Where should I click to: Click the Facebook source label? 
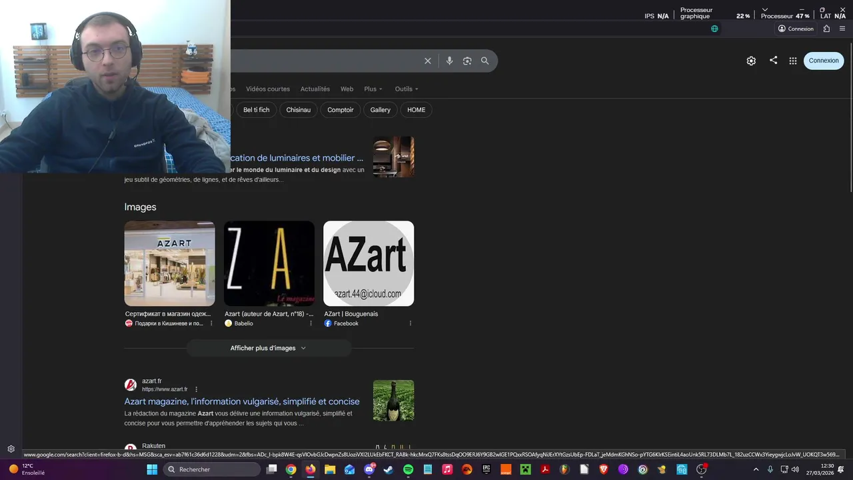tap(346, 323)
